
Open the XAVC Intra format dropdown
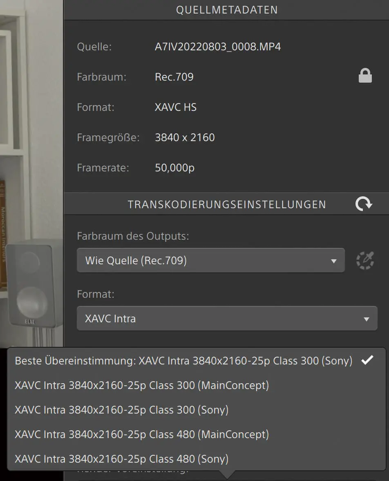pyautogui.click(x=227, y=319)
